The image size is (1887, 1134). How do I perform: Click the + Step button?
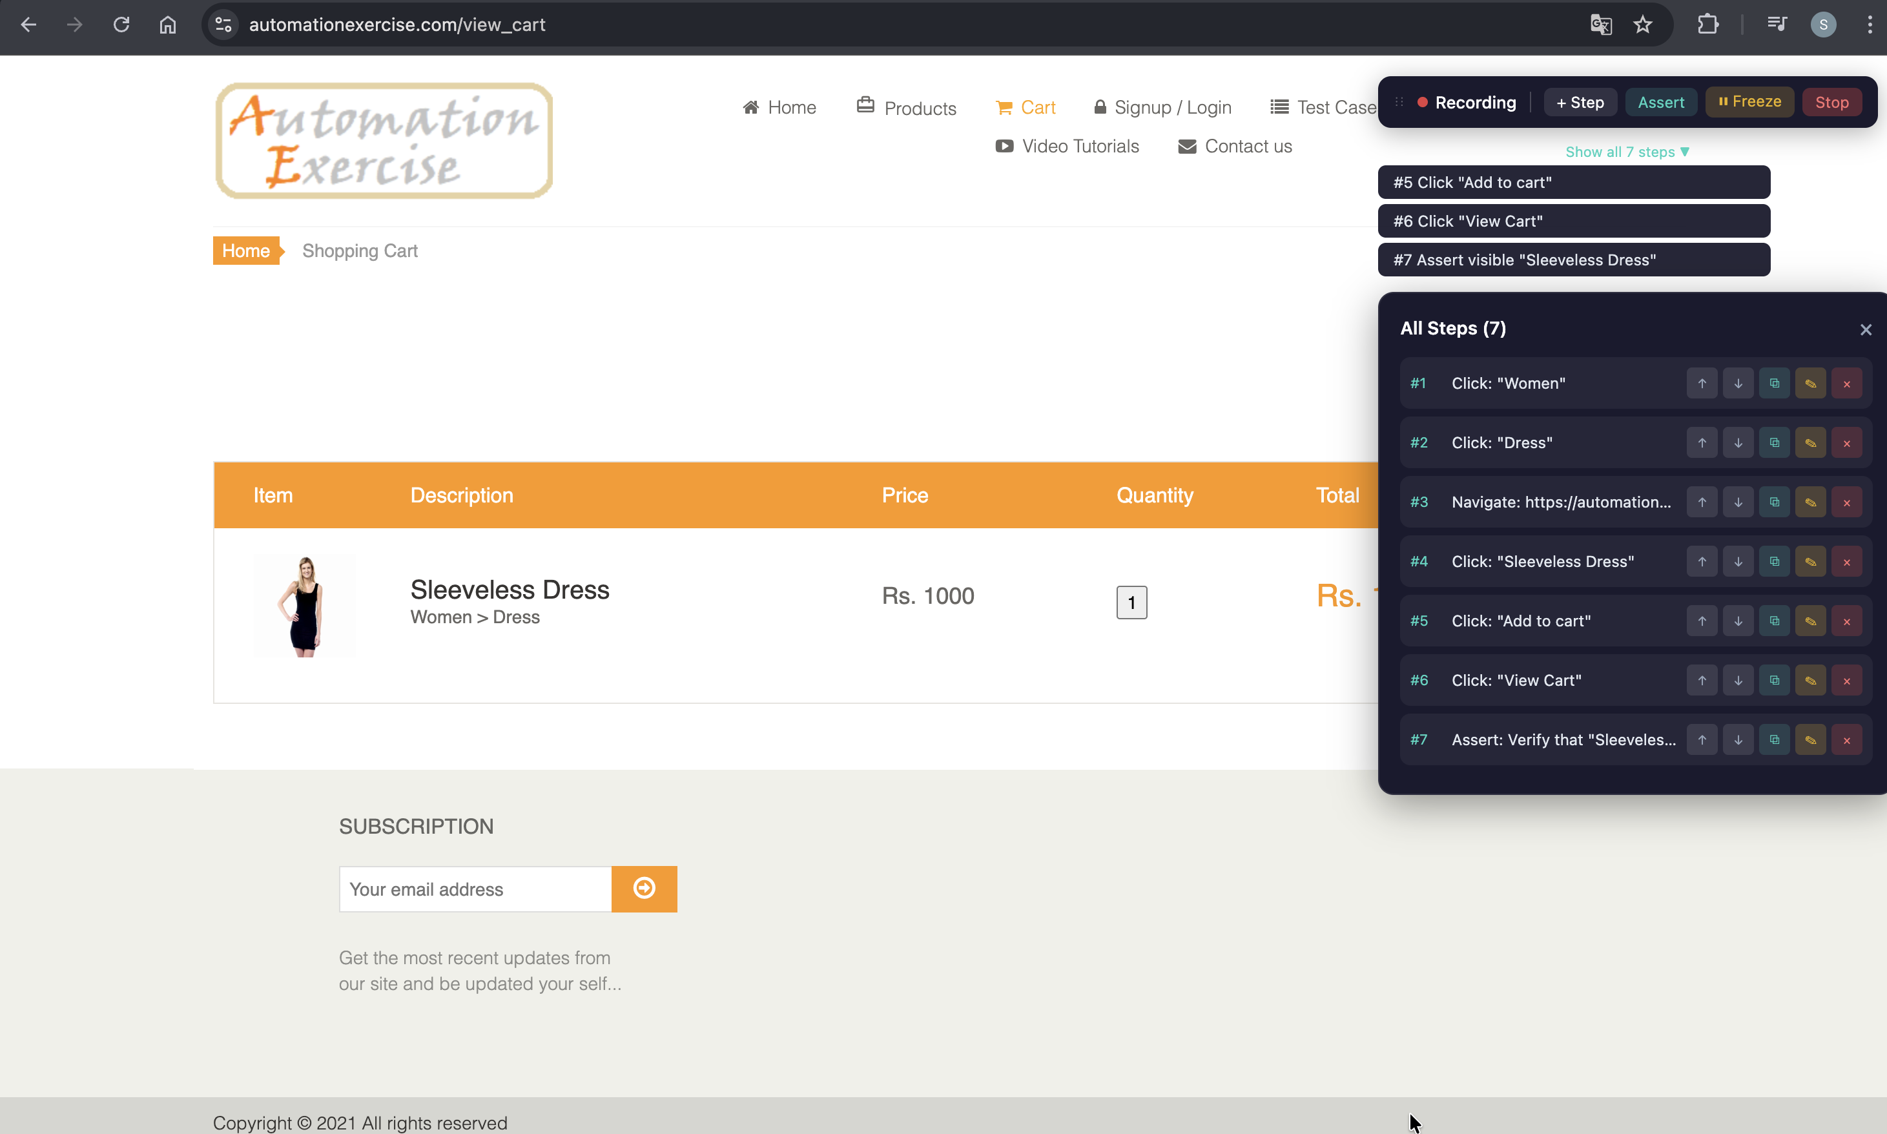point(1579,103)
